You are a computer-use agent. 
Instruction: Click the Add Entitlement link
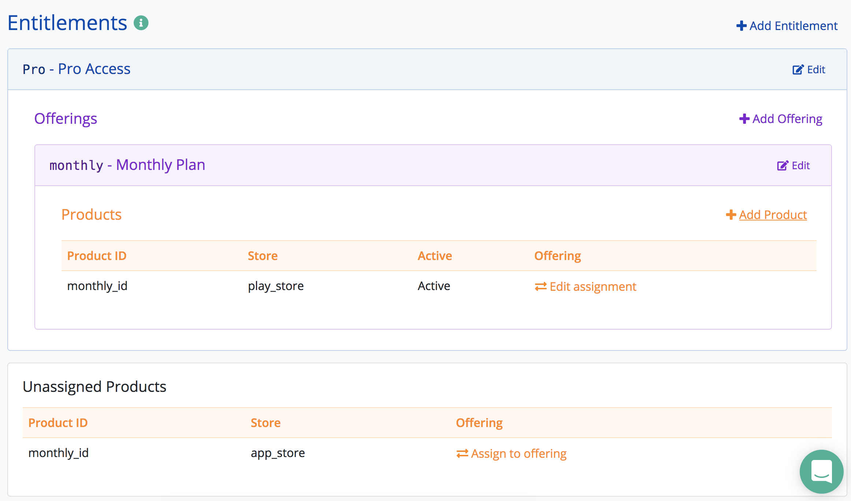tap(793, 26)
